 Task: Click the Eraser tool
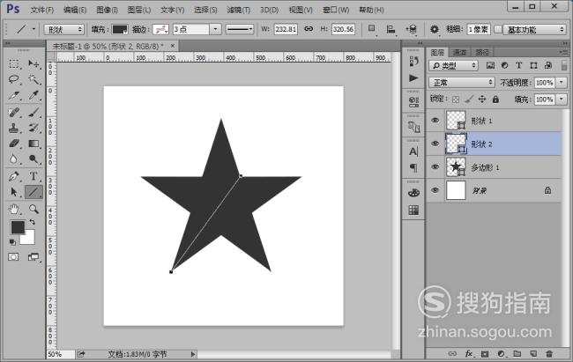[14, 144]
